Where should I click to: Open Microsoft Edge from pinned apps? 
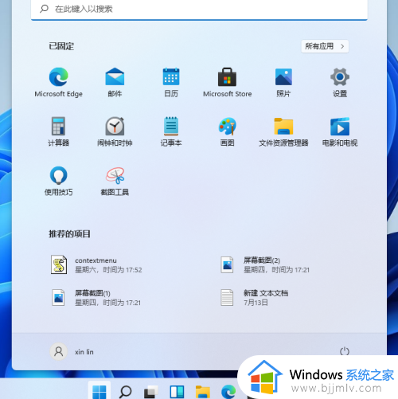58,82
